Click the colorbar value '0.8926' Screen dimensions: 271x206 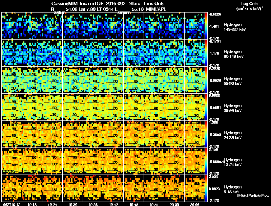(x=215, y=81)
